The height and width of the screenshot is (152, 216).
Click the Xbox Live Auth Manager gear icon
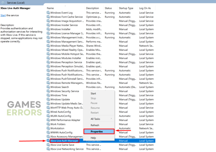48,141
